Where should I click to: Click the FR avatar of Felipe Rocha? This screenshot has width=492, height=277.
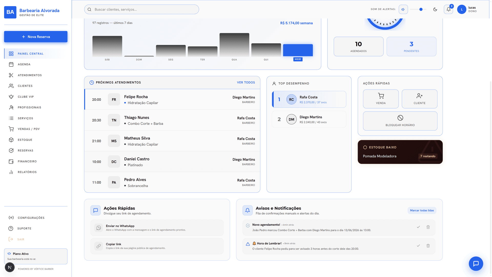click(114, 100)
